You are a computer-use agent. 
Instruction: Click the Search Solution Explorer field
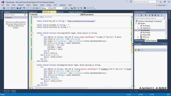pos(149,18)
